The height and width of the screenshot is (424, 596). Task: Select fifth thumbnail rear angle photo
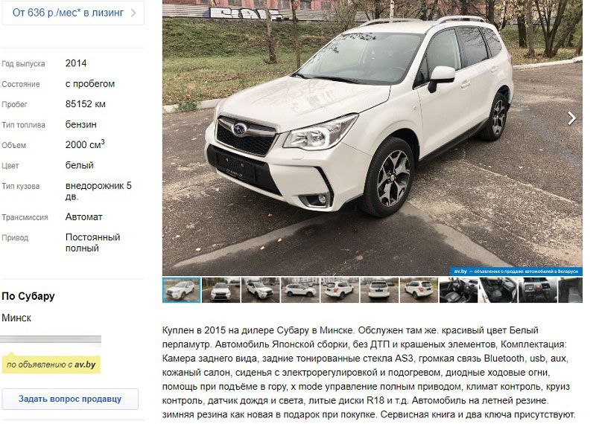(x=340, y=290)
